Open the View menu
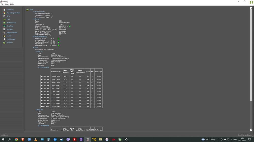The width and height of the screenshot is (254, 142). pos(7,4)
